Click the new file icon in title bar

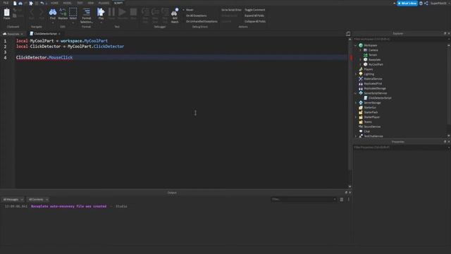coord(15,3)
